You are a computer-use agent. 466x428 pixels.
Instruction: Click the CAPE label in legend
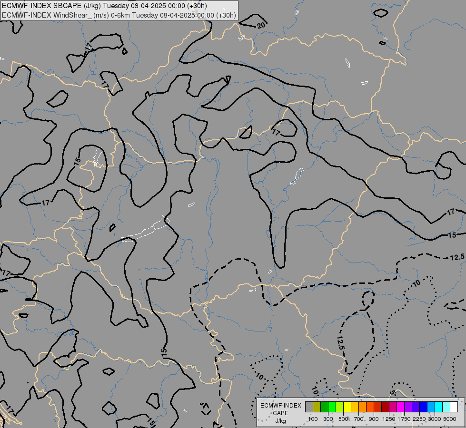280,413
